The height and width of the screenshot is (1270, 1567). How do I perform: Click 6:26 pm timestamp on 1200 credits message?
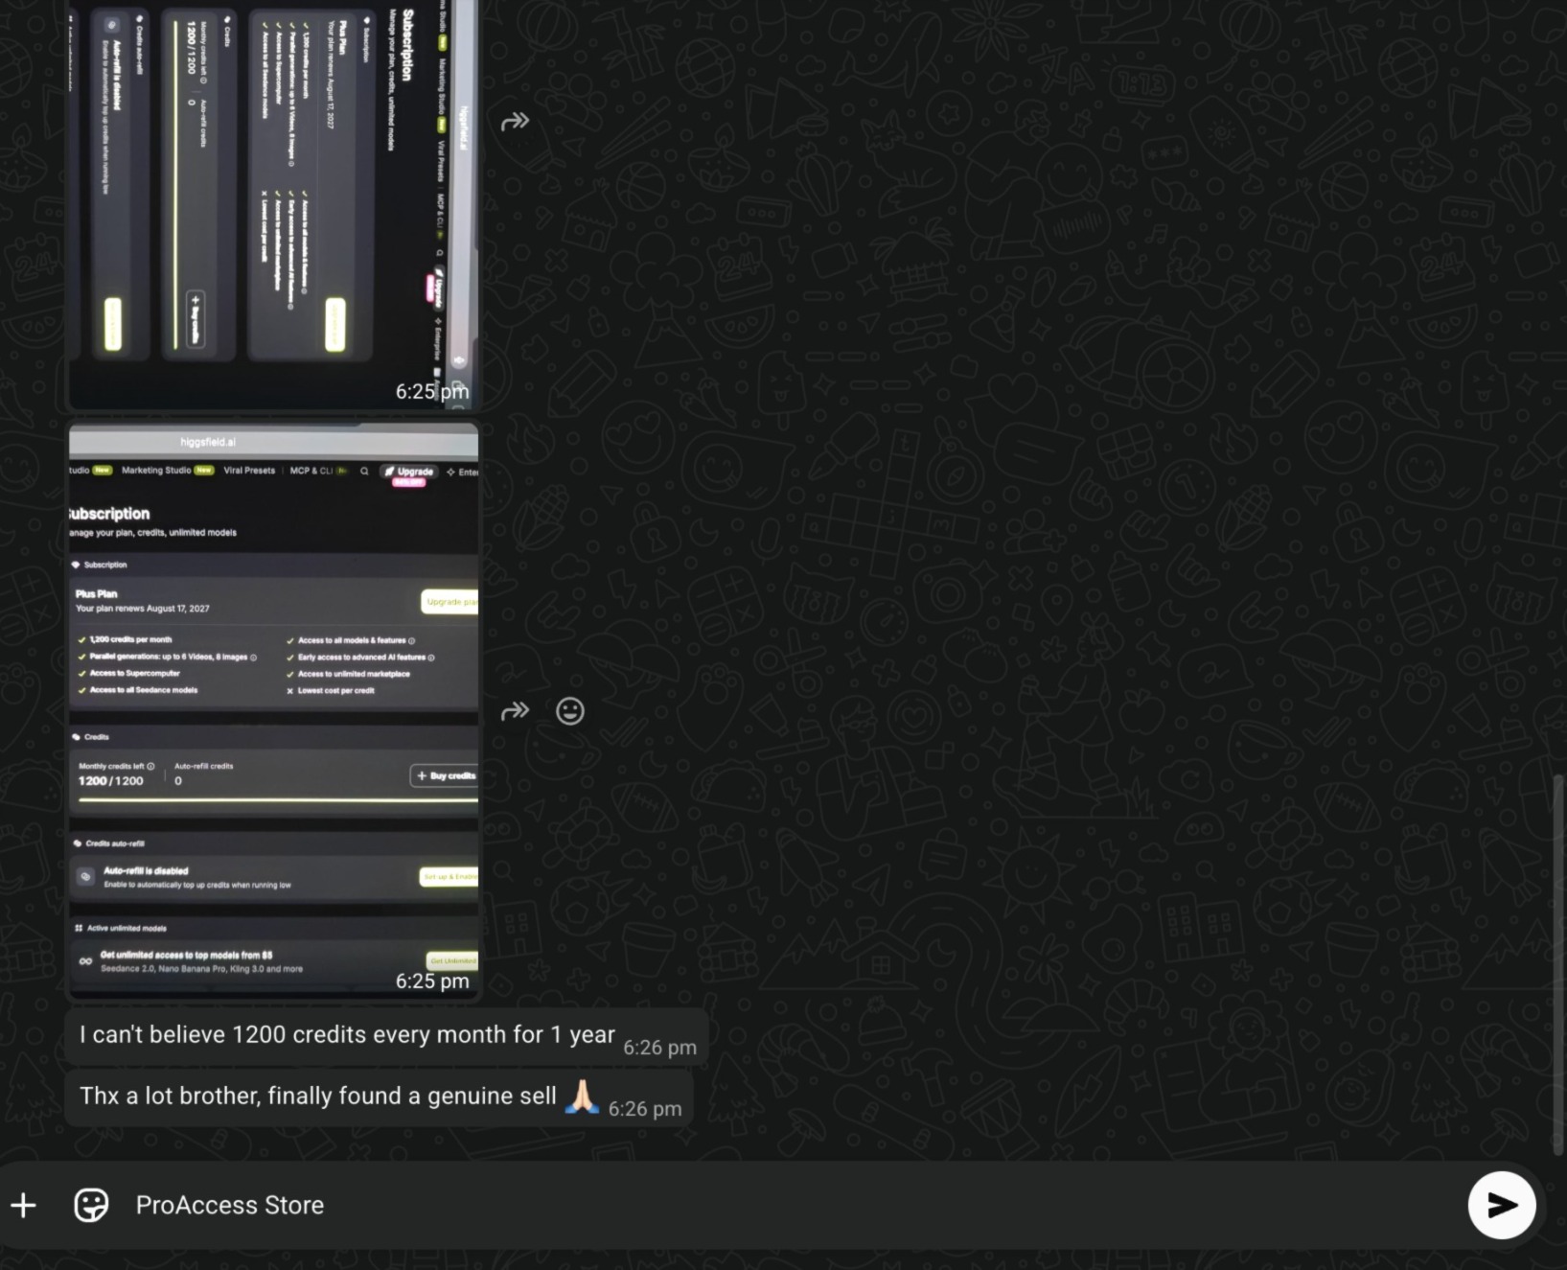[x=659, y=1048]
